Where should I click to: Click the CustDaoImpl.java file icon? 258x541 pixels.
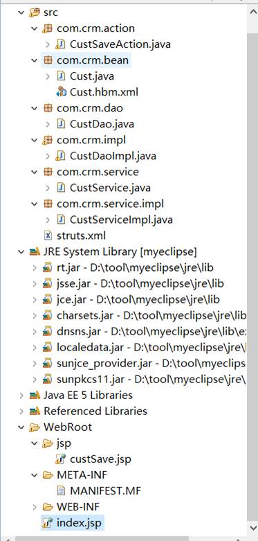[x=61, y=156]
